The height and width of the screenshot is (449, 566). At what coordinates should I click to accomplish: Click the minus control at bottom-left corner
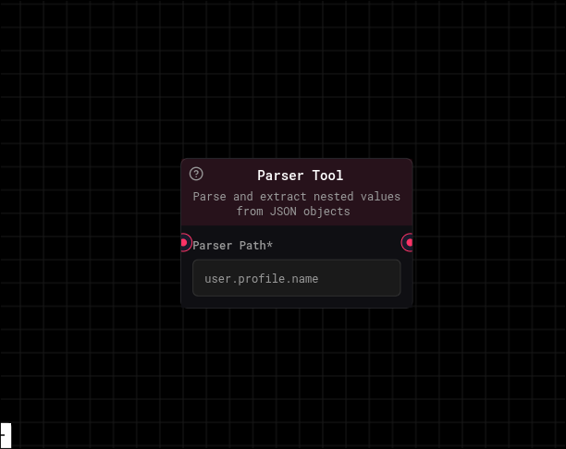click(5, 433)
